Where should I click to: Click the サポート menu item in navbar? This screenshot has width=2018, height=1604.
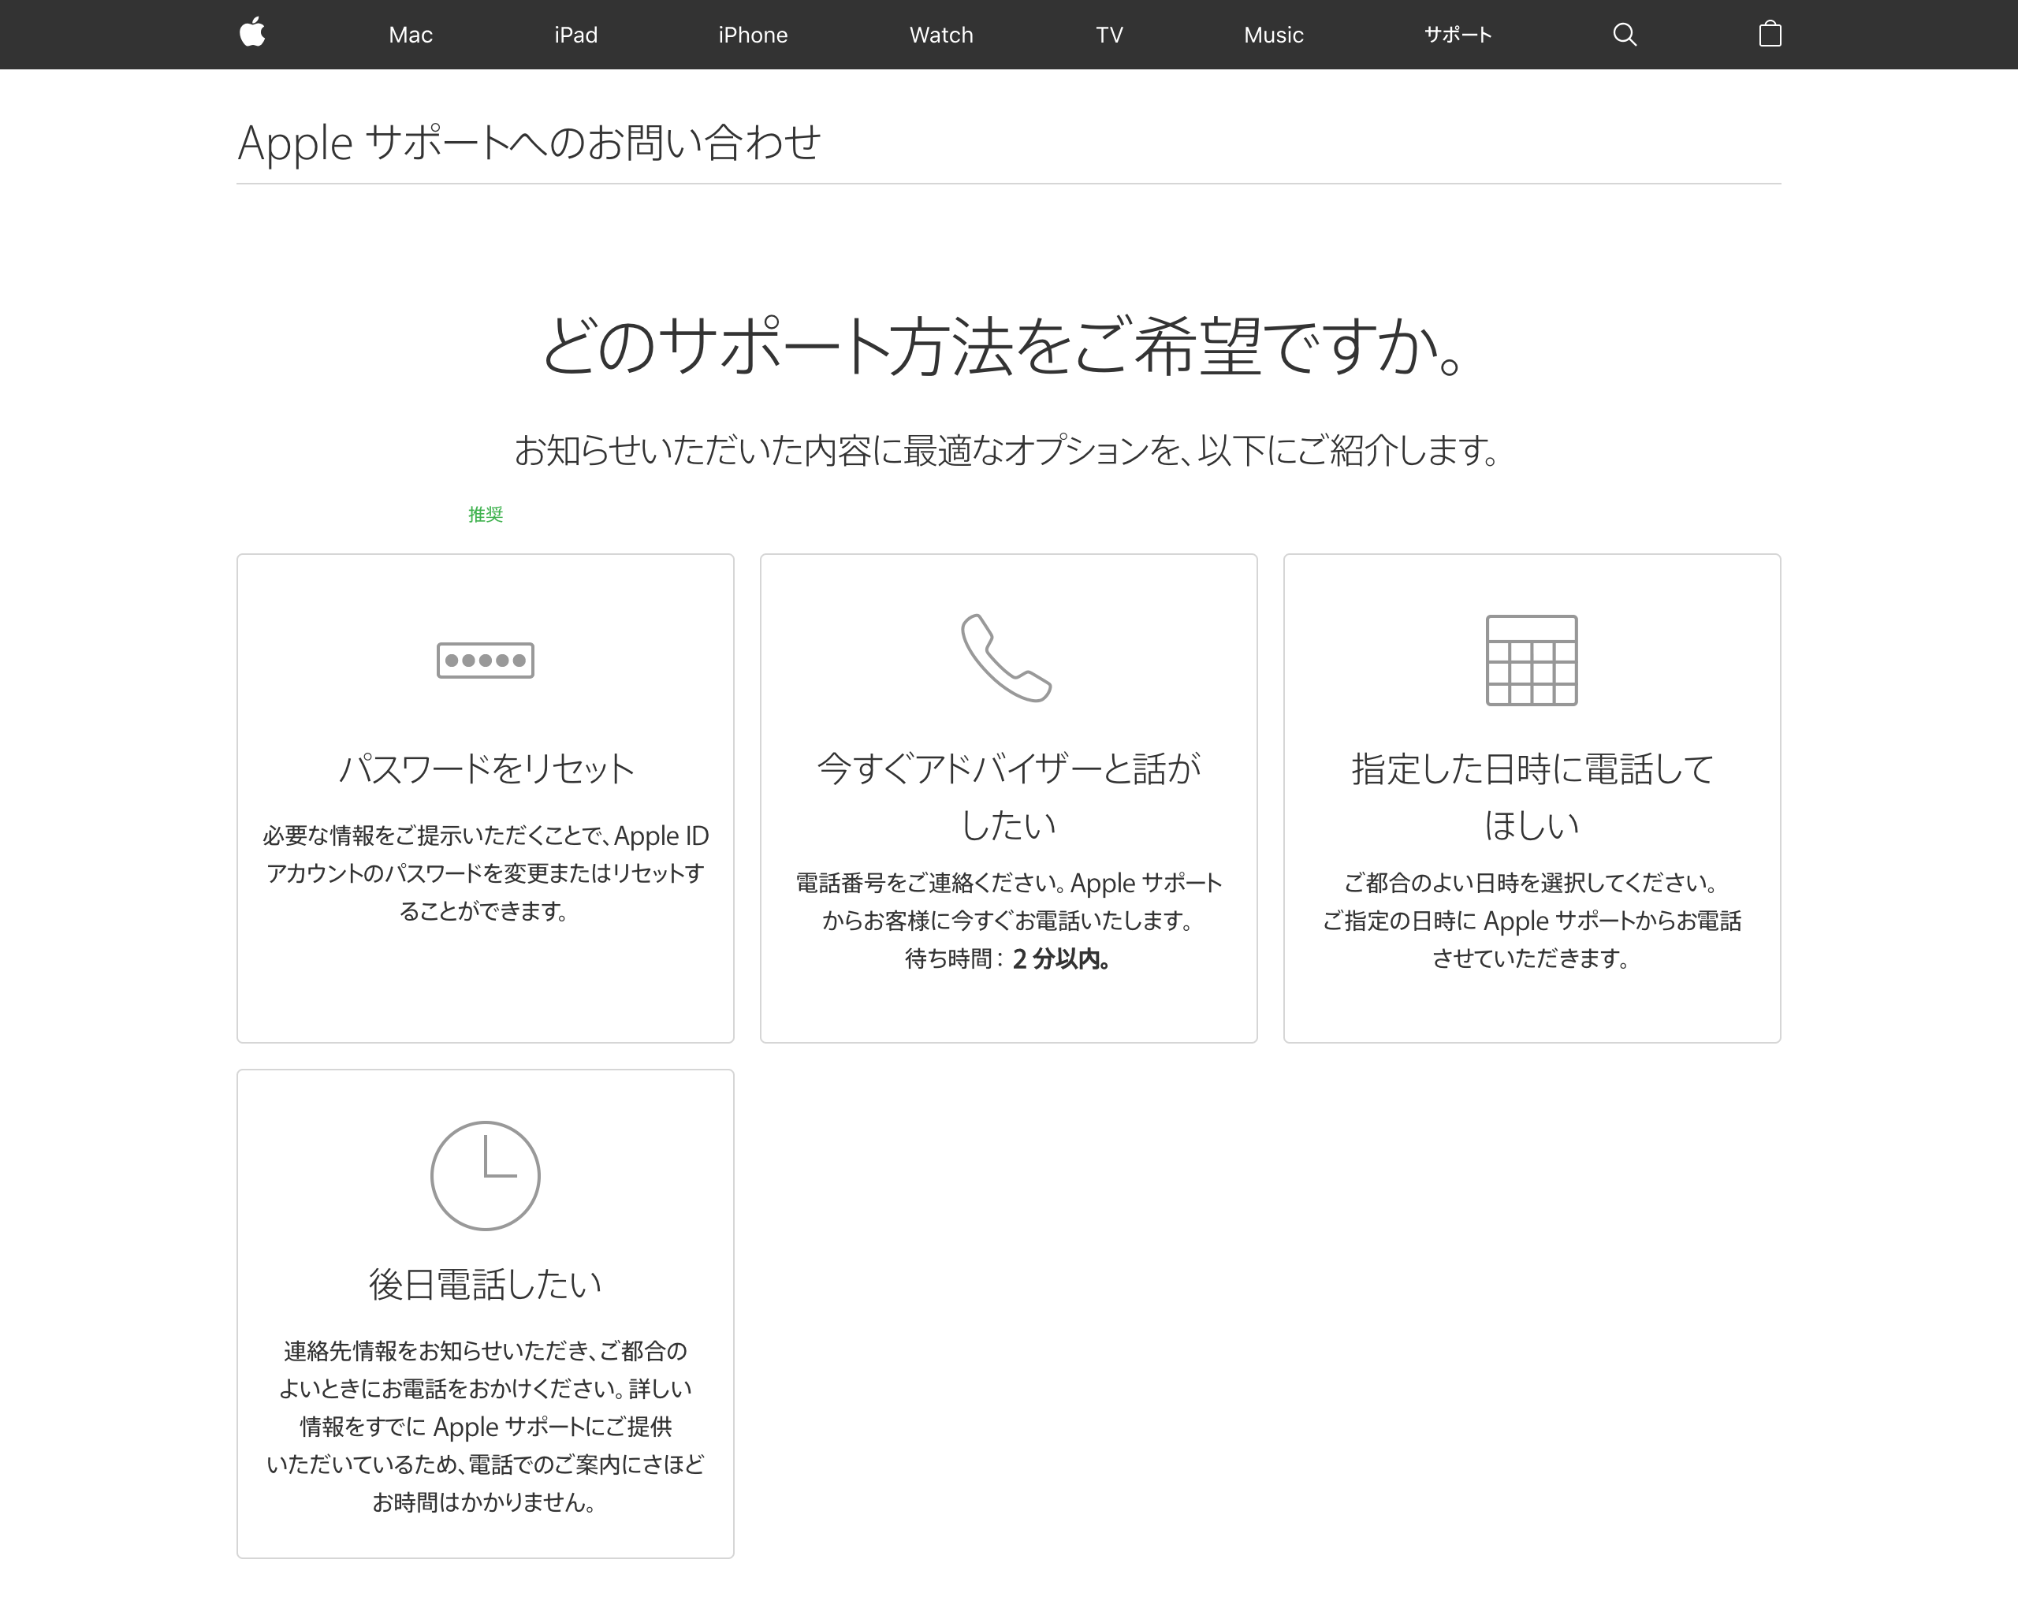pos(1451,33)
